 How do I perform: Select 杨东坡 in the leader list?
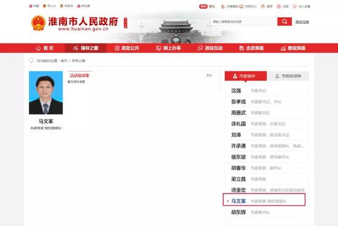point(267,157)
